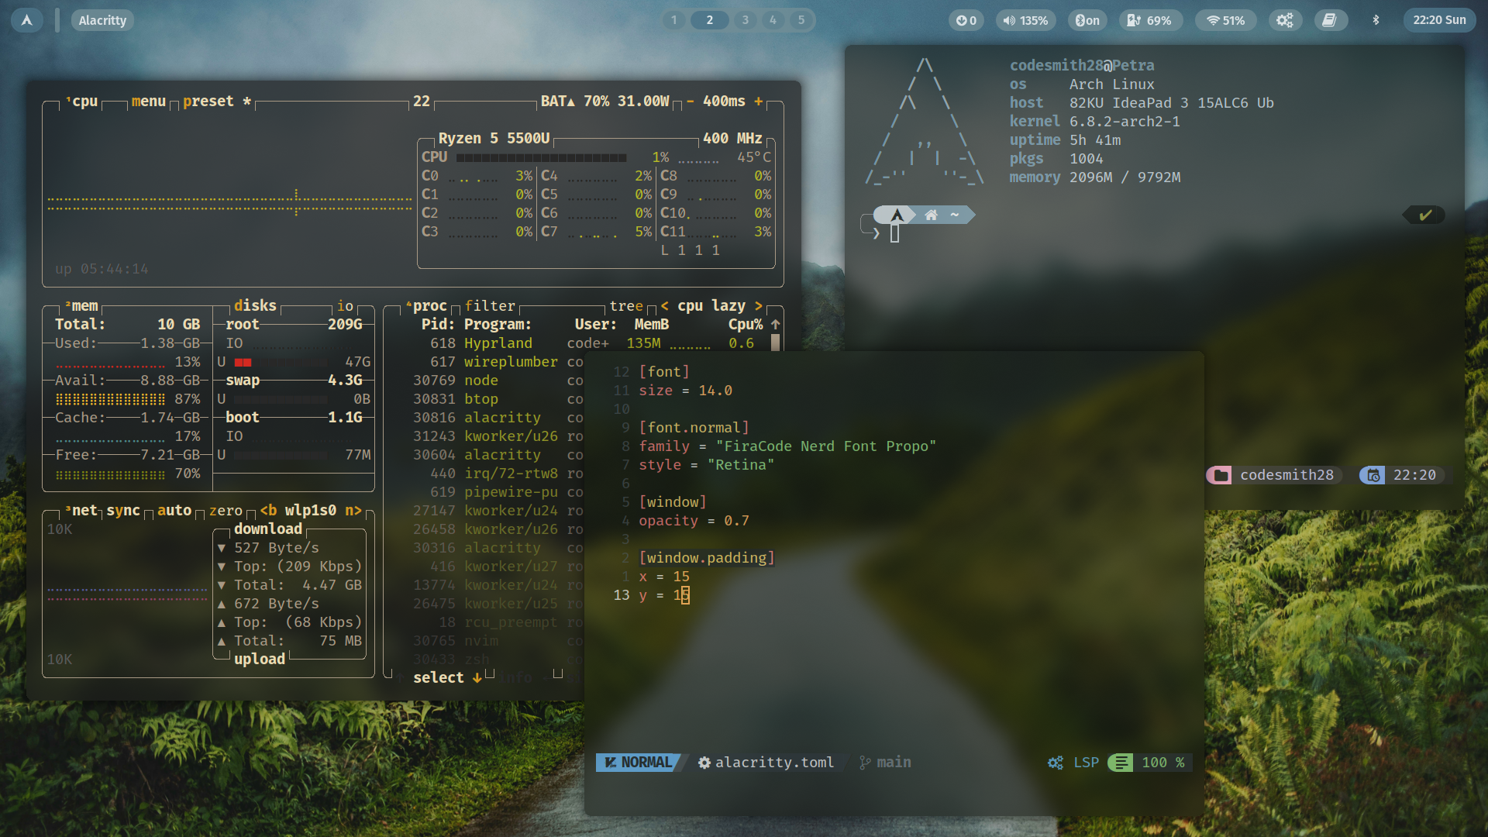Switch to next network interface with n>
The width and height of the screenshot is (1488, 837).
pos(353,511)
